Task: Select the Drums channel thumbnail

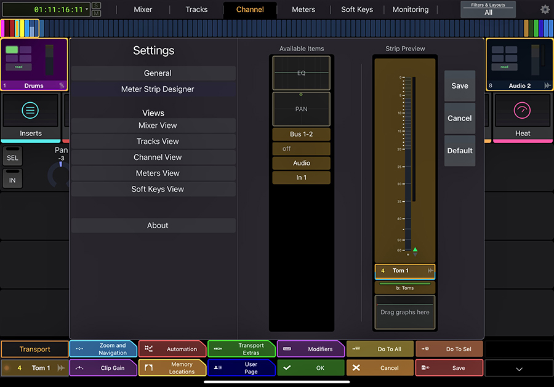Action: click(34, 65)
